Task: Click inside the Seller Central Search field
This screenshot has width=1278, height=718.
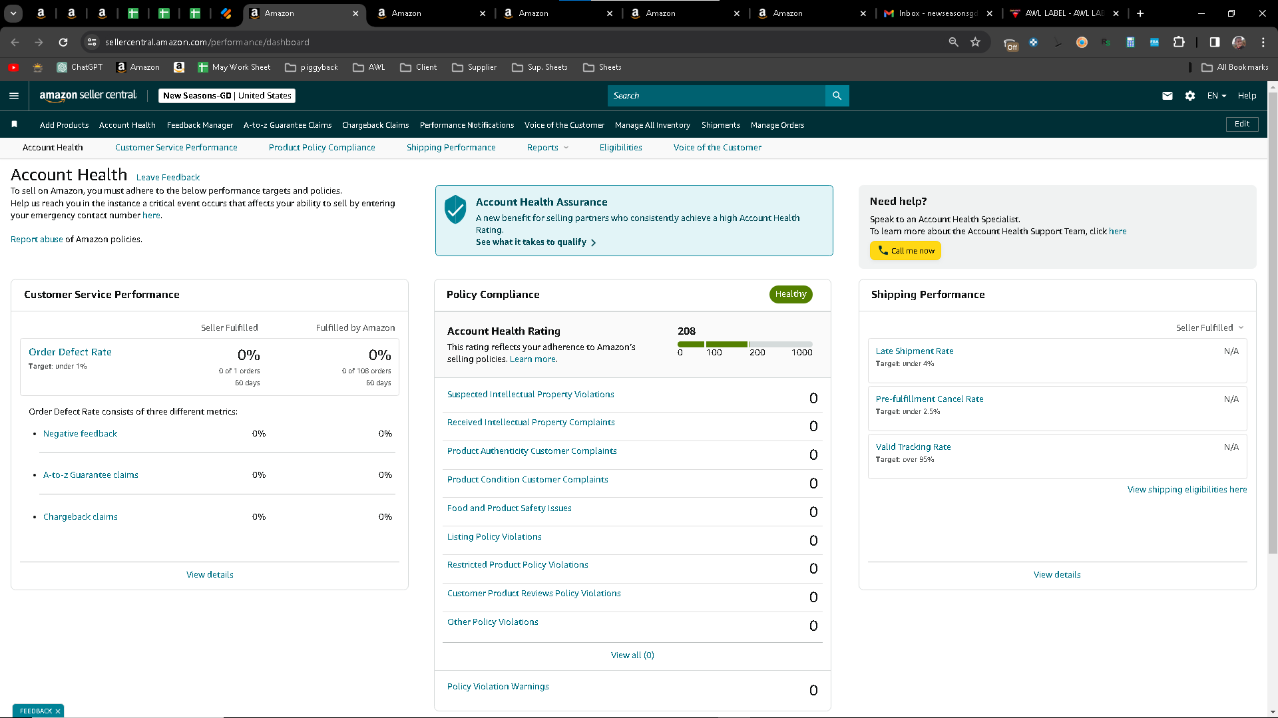Action: click(716, 96)
